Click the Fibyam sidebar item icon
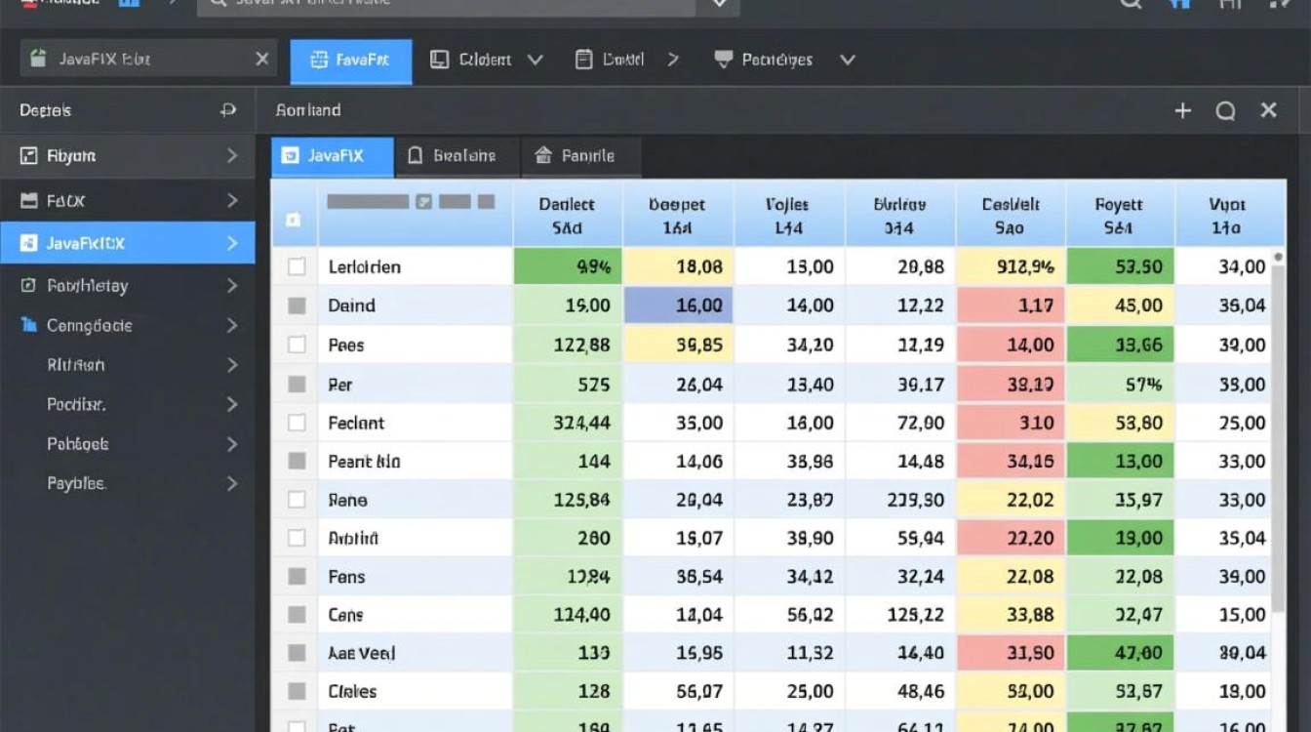This screenshot has width=1311, height=732. click(x=29, y=155)
